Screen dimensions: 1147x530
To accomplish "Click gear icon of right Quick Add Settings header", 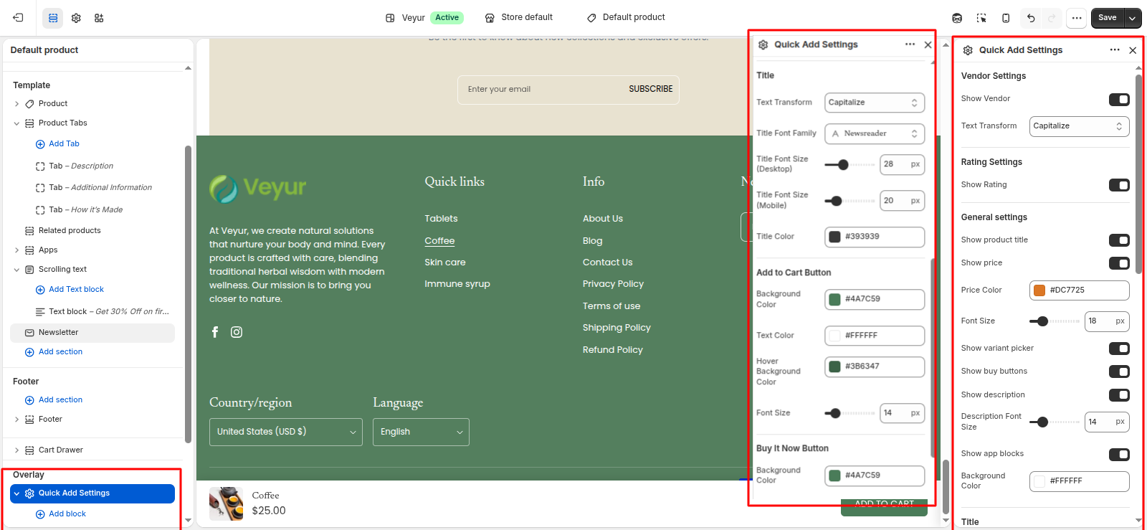I will (x=968, y=50).
